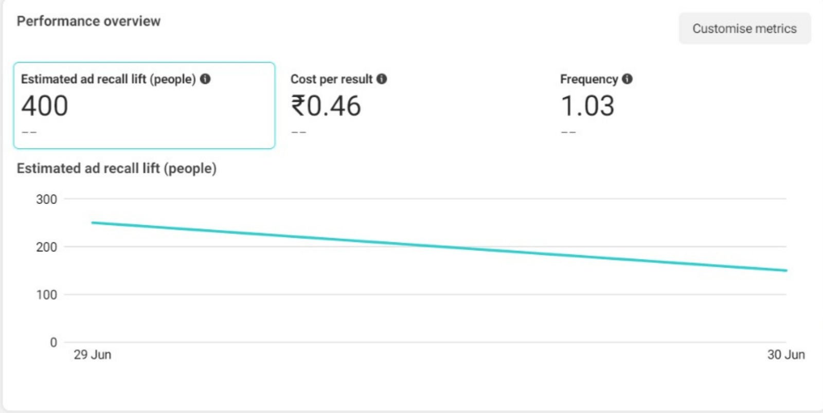The width and height of the screenshot is (823, 413).
Task: Click info icon next to Cost per result
Action: pos(382,79)
